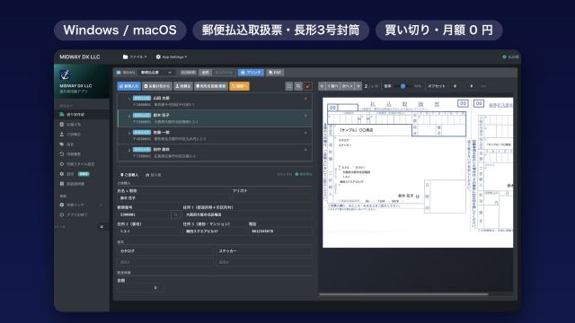Screen dimensions: 575x323
Task: Adjust the 倍率 zoom slider handle
Action: point(402,86)
